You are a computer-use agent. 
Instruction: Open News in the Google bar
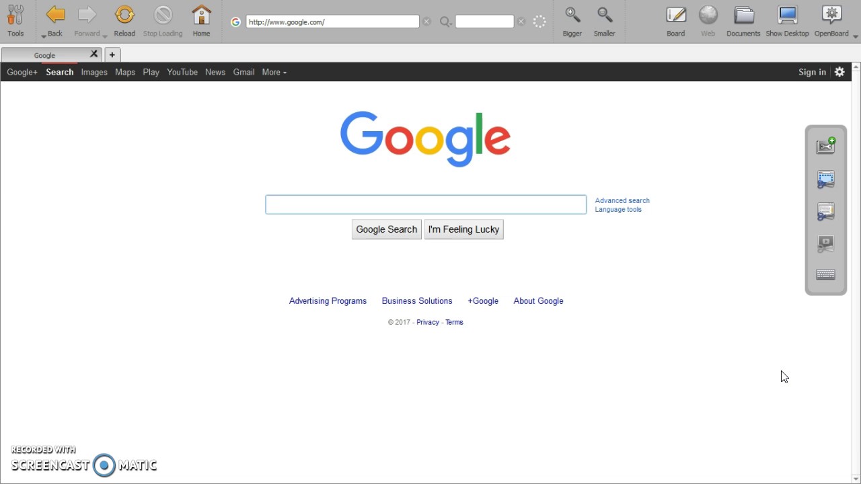(x=215, y=72)
